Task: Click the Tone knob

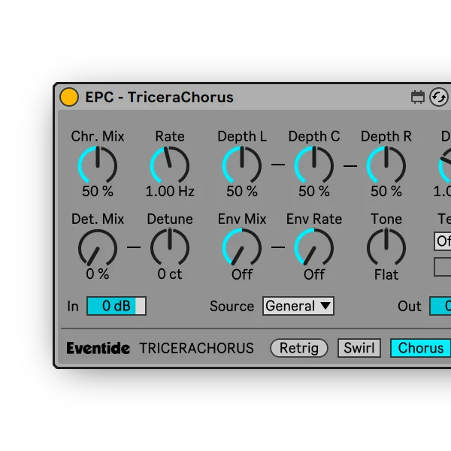Action: (x=386, y=247)
